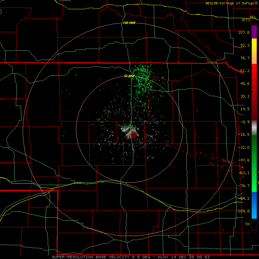Click the 92.3 legend value

coord(245,45)
